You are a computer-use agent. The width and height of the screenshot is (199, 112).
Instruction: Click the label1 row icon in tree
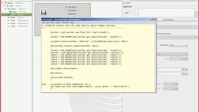tap(9, 15)
